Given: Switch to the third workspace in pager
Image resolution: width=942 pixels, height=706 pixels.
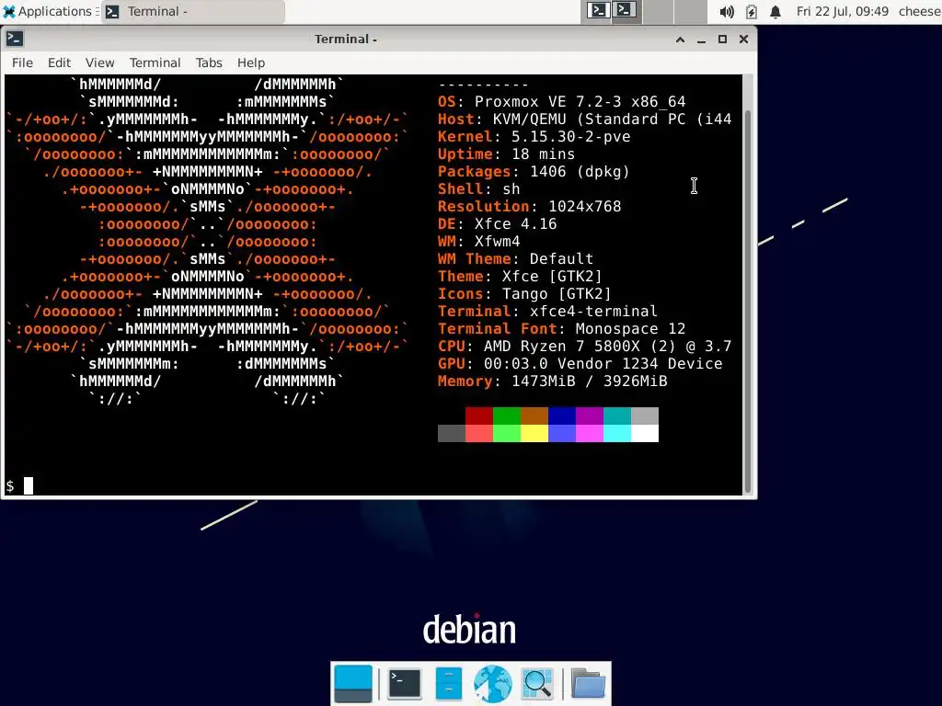Looking at the screenshot, I should (658, 11).
